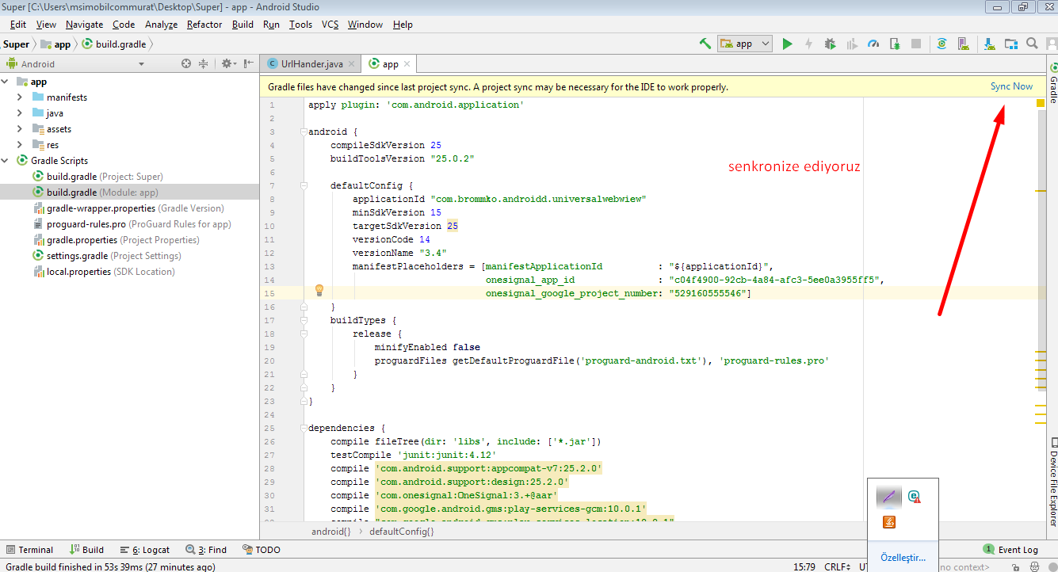
Task: Click the yellow warning square above scrollbar
Action: click(x=1040, y=104)
